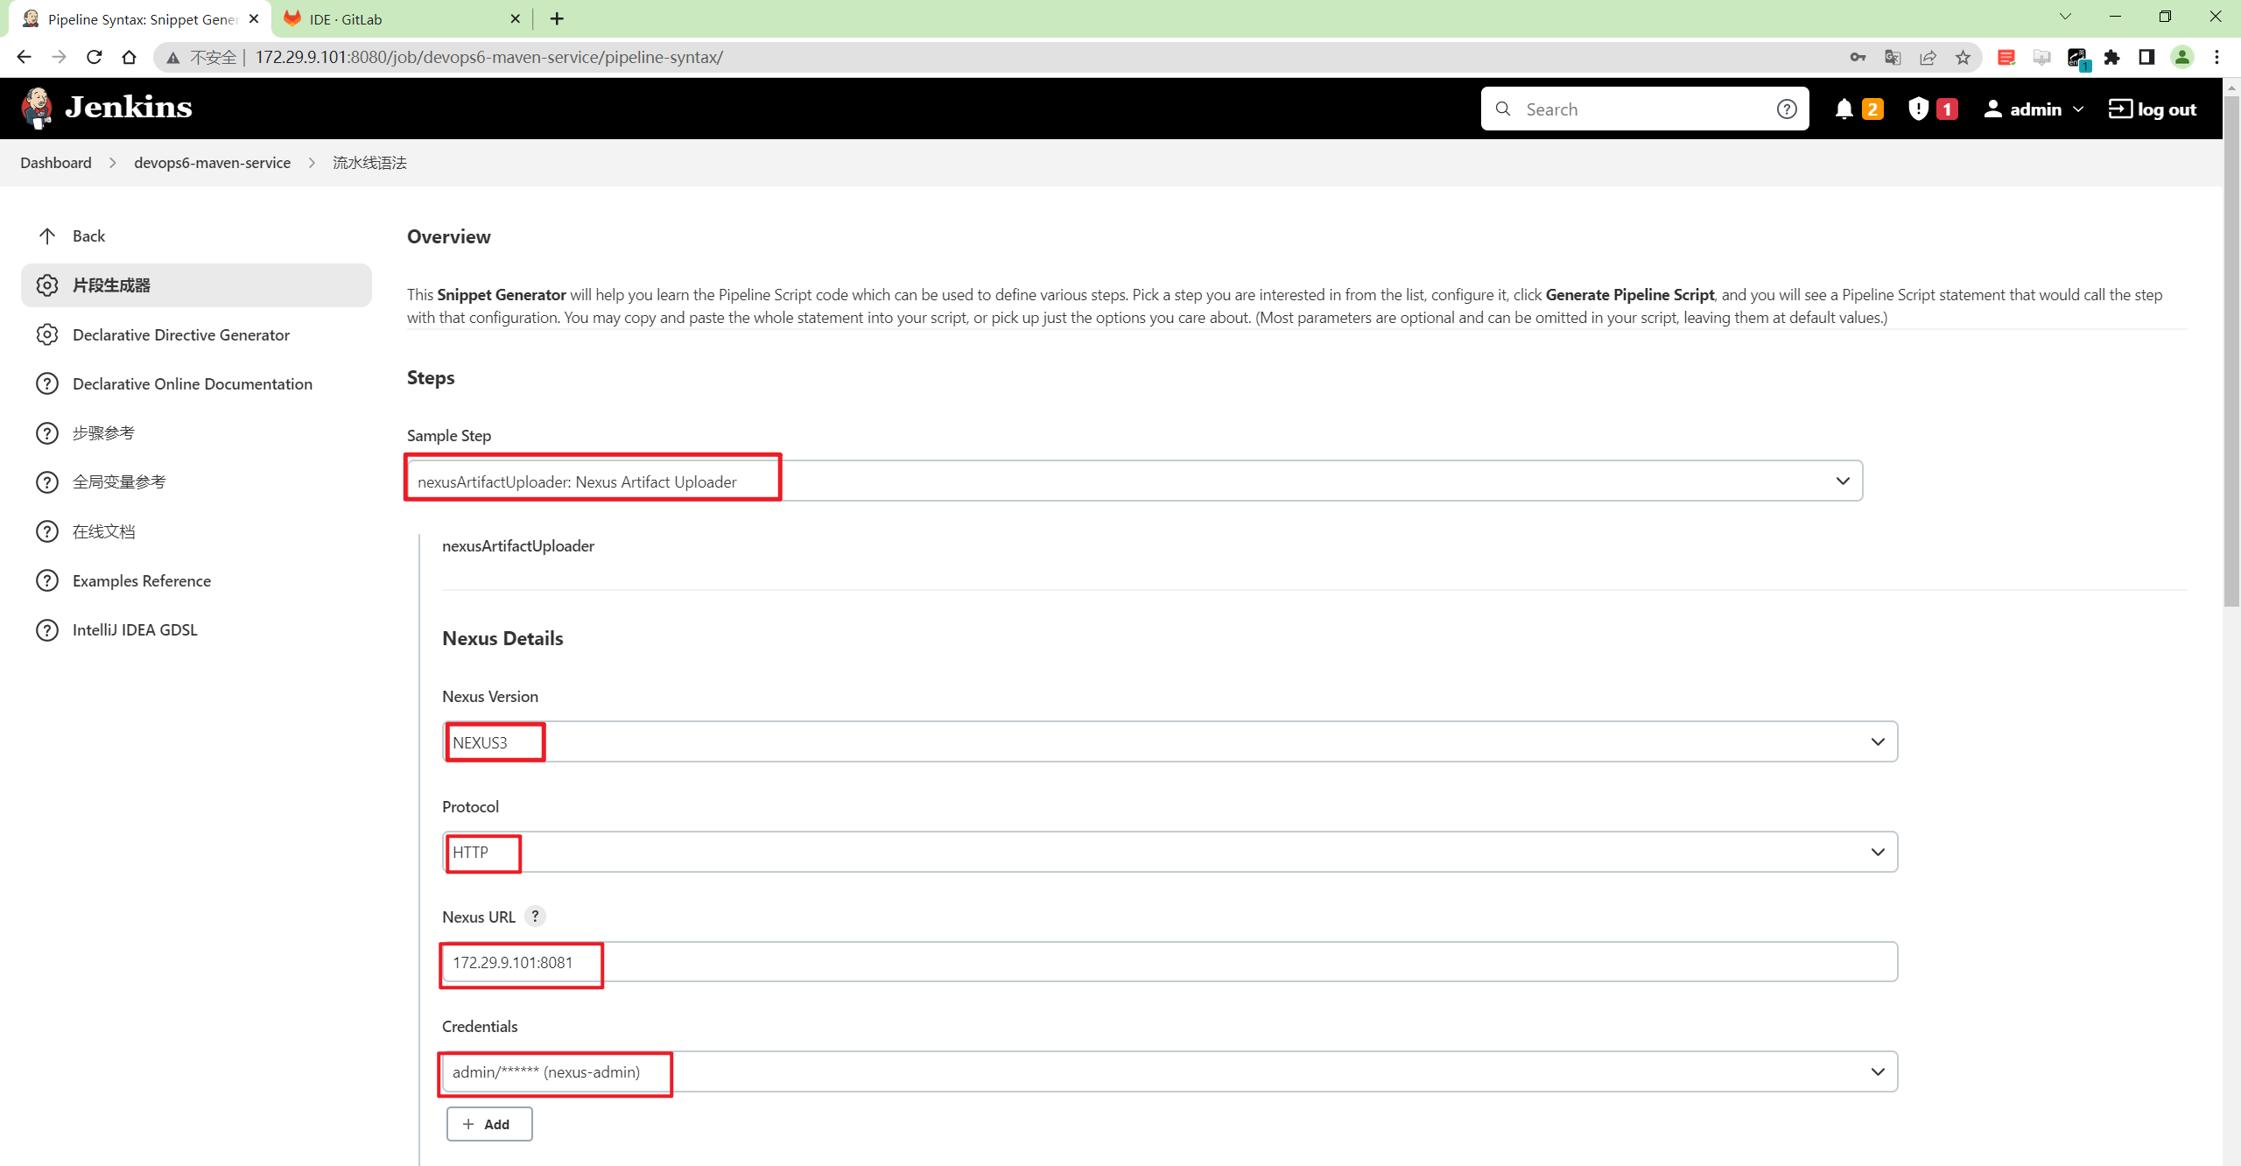
Task: Click the dark extension icon with badge
Action: click(2077, 58)
